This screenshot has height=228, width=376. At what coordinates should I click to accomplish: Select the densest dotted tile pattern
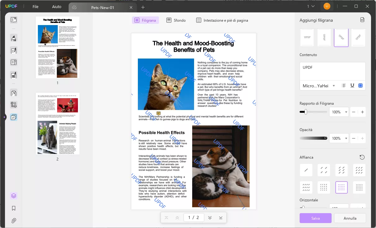click(x=359, y=187)
